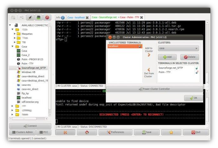Click the Connect button
Viewport: 218px width, 148px height.
pyautogui.click(x=30, y=126)
